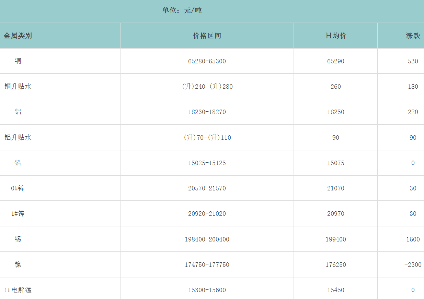Click nickel change value -2300
Screen dimensions: 424x299
click(x=413, y=265)
